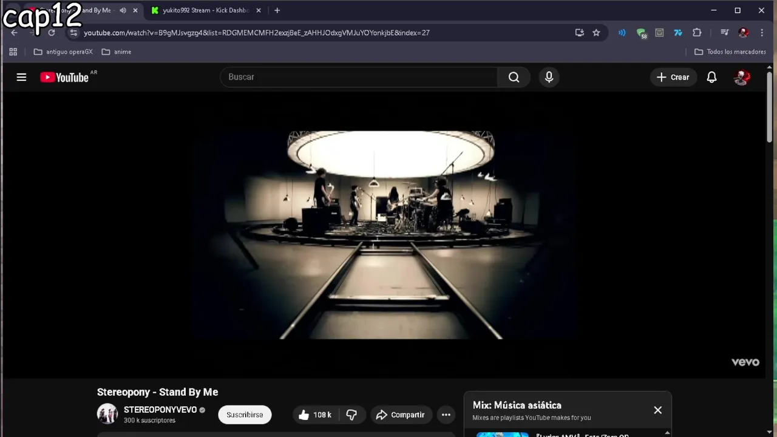Open Todos los marcadores folder
Screen dimensions: 777x437
click(730, 52)
